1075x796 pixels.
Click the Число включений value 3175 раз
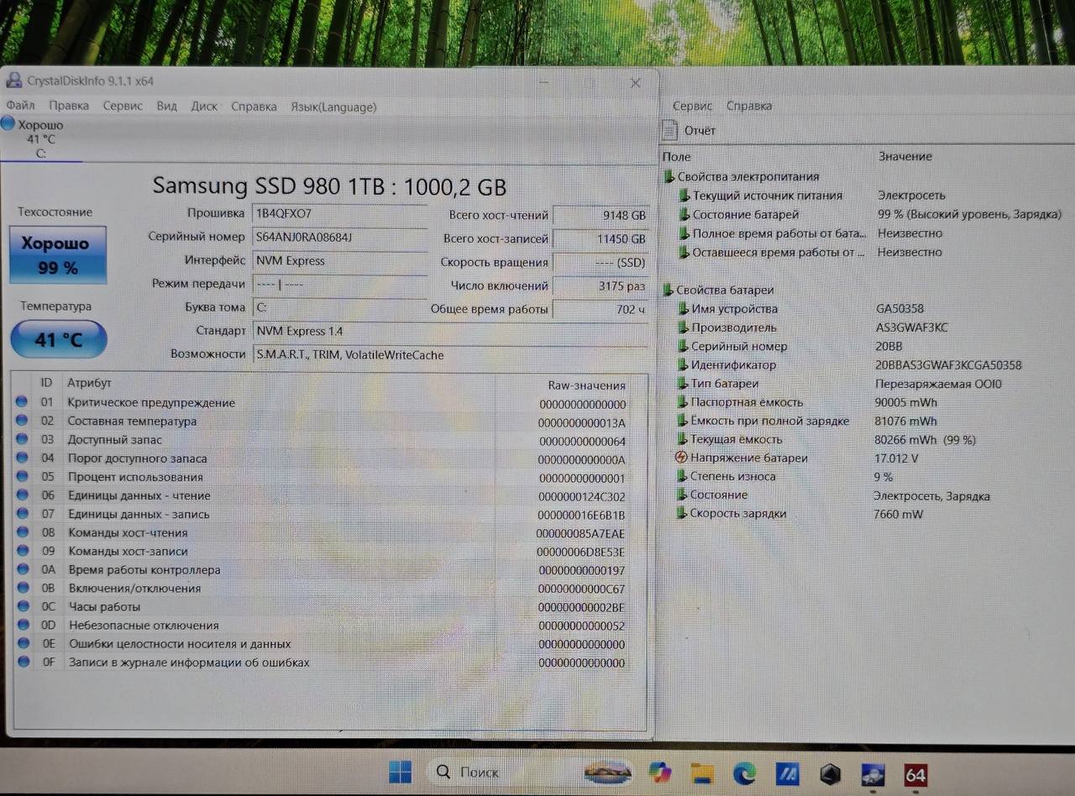click(x=601, y=285)
